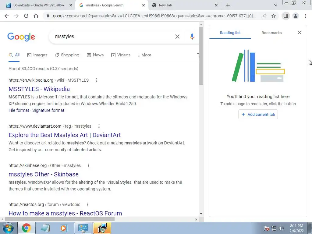Open the installer taskbar icon

click(102, 228)
